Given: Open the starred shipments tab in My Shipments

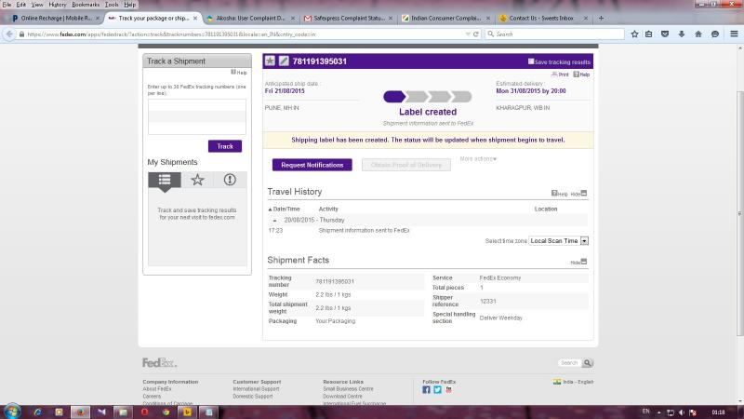Looking at the screenshot, I should [x=197, y=180].
